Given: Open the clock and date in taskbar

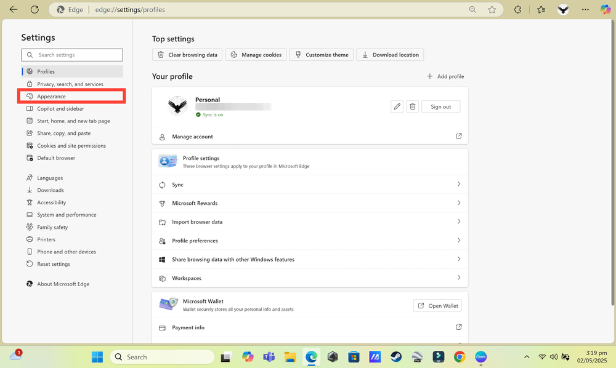Looking at the screenshot, I should coord(592,357).
